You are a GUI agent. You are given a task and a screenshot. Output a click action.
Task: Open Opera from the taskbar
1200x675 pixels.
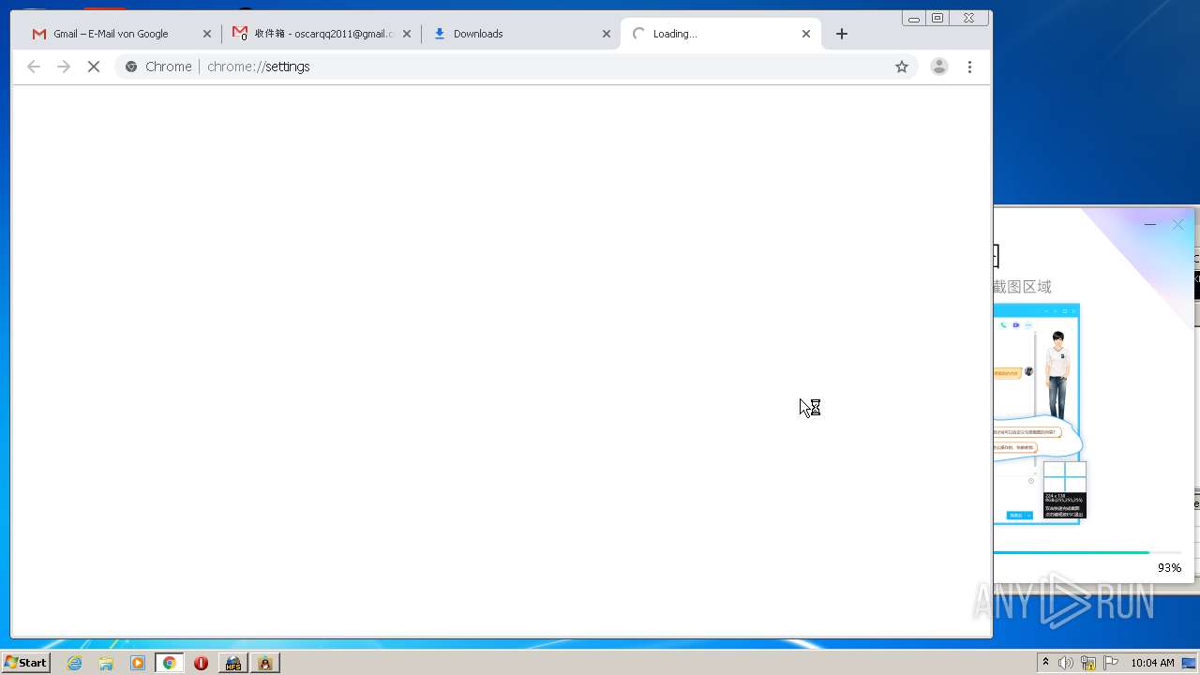pos(201,663)
